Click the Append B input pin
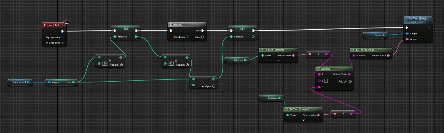444x133 pixels. pyautogui.click(x=319, y=81)
